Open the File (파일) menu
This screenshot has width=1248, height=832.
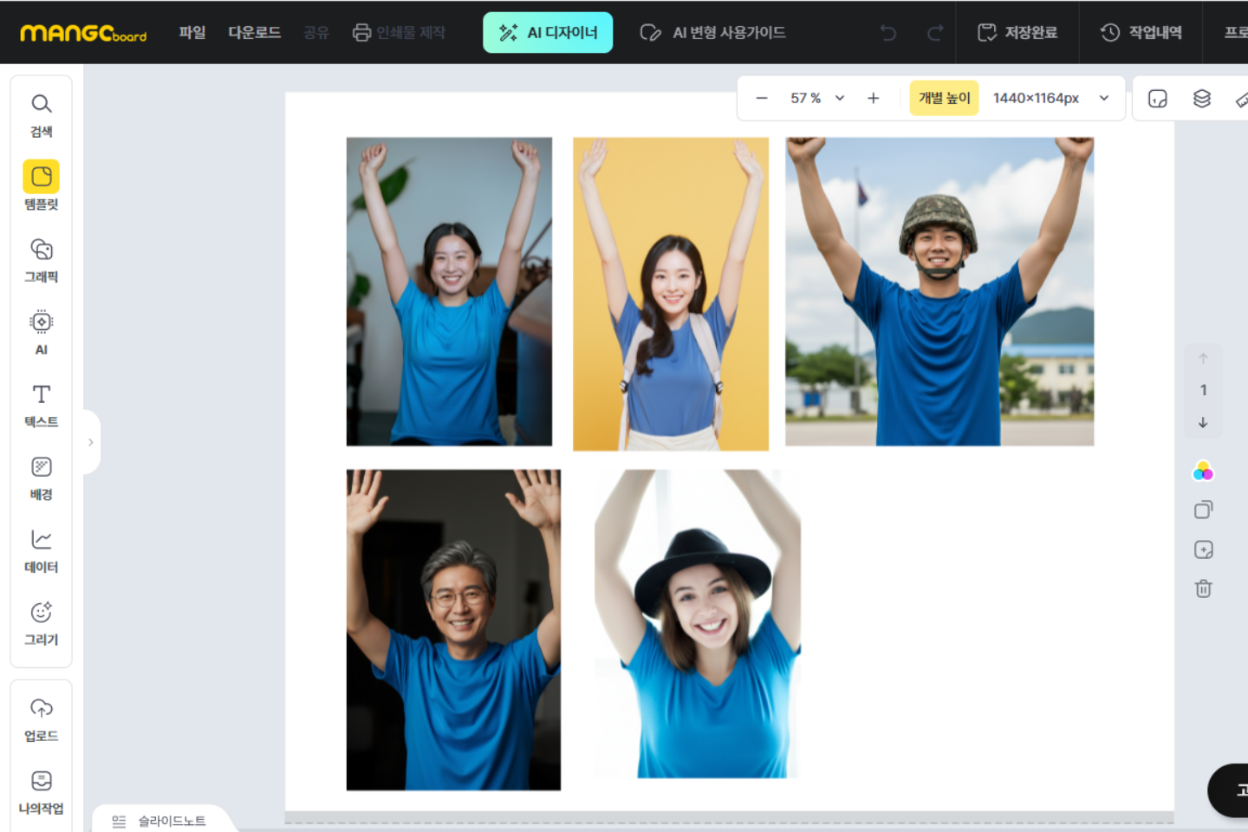192,32
